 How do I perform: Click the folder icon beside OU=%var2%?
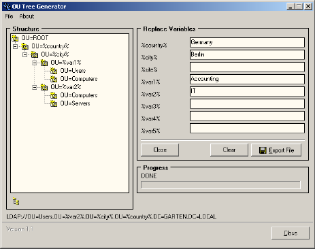[44, 87]
